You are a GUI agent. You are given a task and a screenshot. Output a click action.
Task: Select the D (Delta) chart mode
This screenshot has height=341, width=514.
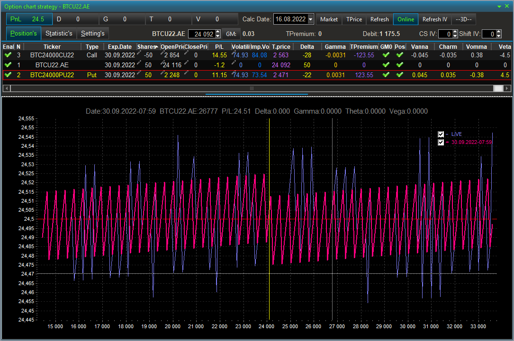point(76,19)
